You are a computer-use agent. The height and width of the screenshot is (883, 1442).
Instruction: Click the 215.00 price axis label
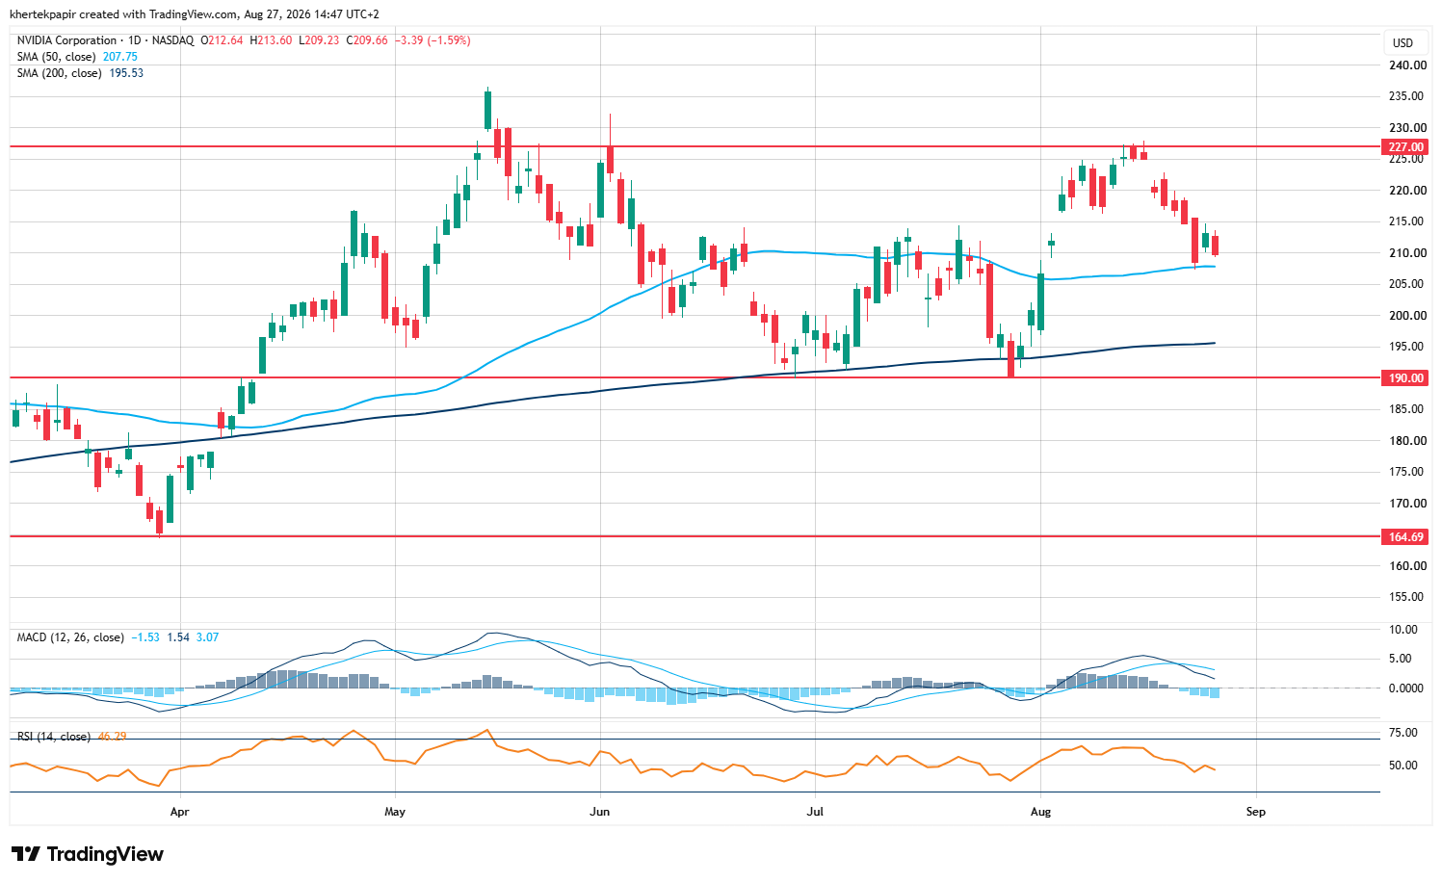[1407, 221]
